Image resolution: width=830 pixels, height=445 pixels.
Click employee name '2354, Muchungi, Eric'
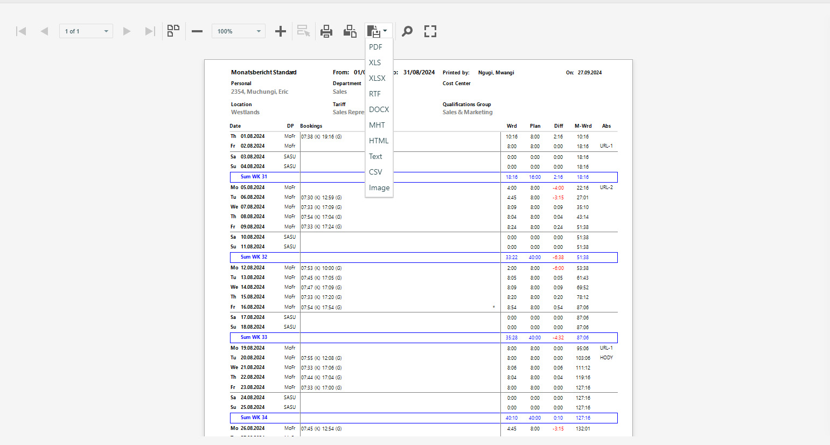pos(260,92)
